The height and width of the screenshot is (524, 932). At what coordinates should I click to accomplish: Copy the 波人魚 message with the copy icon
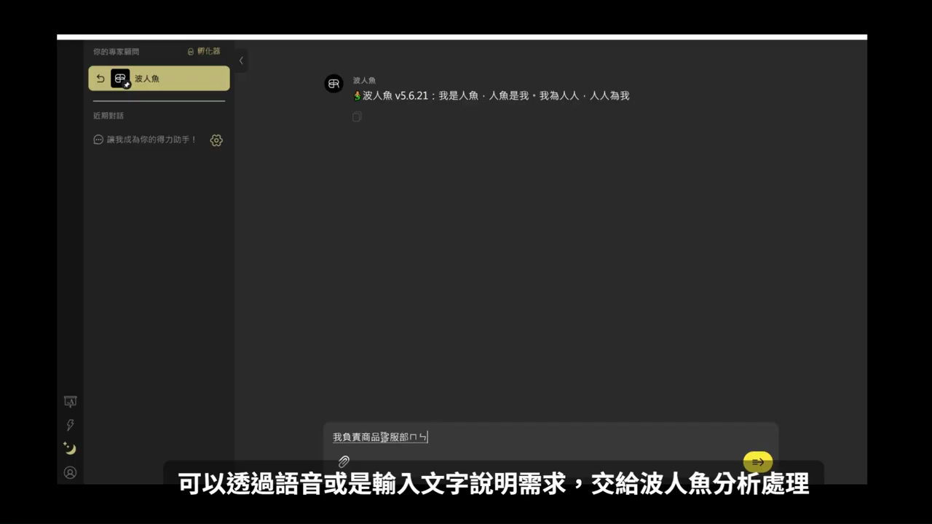(357, 116)
